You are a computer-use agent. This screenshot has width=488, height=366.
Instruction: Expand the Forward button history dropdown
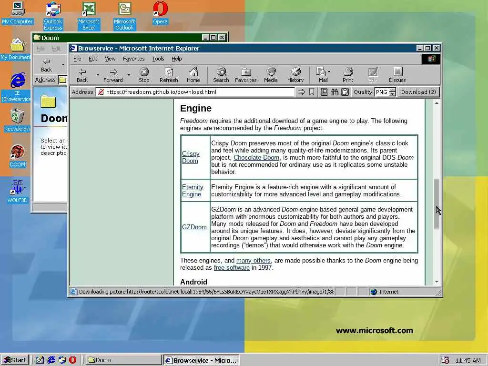[x=129, y=75]
